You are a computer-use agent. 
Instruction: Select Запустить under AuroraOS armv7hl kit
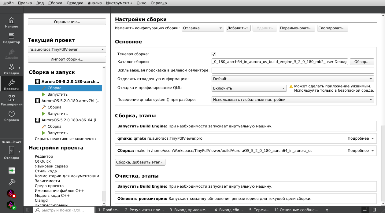[x=57, y=114]
